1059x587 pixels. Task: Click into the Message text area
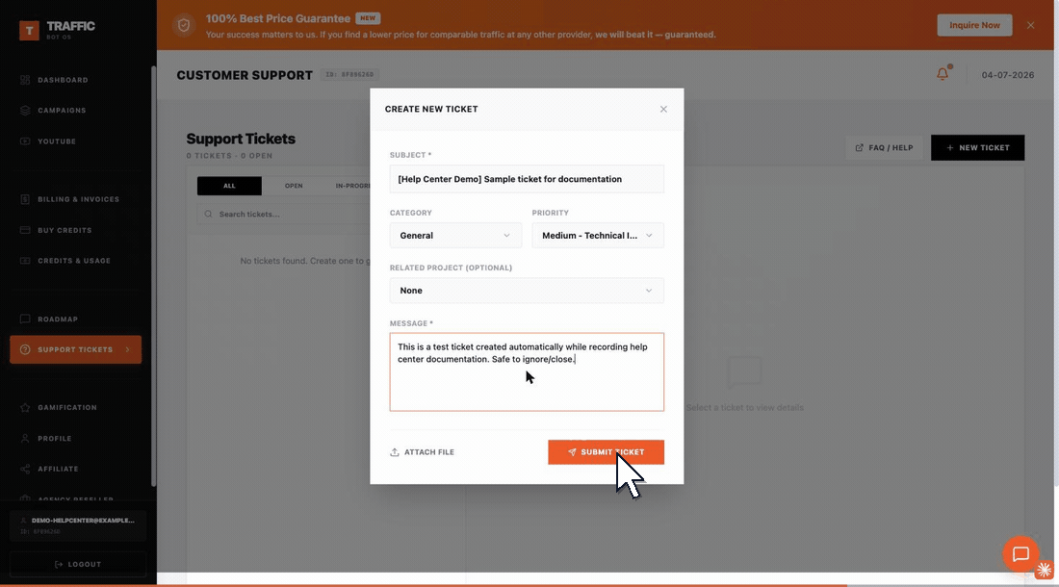(x=527, y=371)
